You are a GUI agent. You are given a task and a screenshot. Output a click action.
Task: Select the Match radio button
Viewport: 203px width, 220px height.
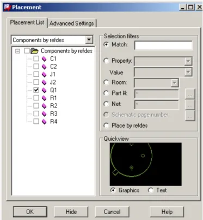106,45
